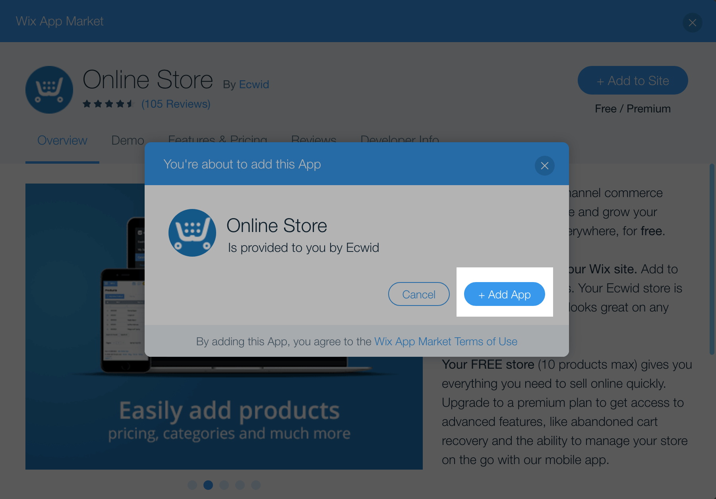This screenshot has width=716, height=499.
Task: Select the first carousel dot
Action: (x=192, y=485)
